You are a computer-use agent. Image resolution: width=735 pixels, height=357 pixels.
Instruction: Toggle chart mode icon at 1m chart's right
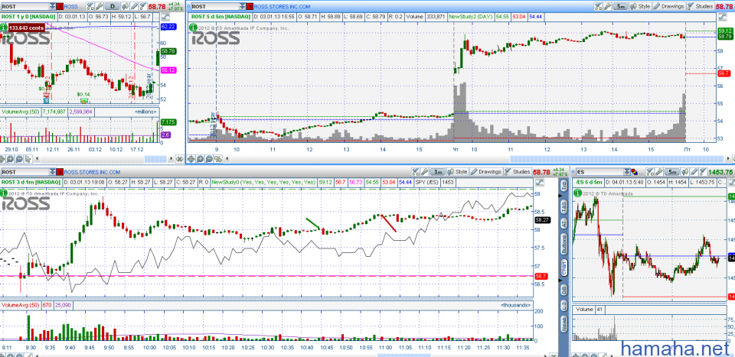[x=538, y=181]
